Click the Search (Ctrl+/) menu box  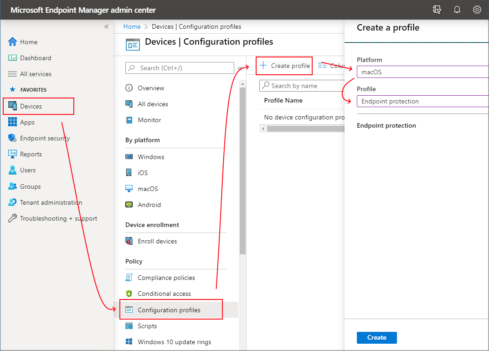pyautogui.click(x=180, y=68)
